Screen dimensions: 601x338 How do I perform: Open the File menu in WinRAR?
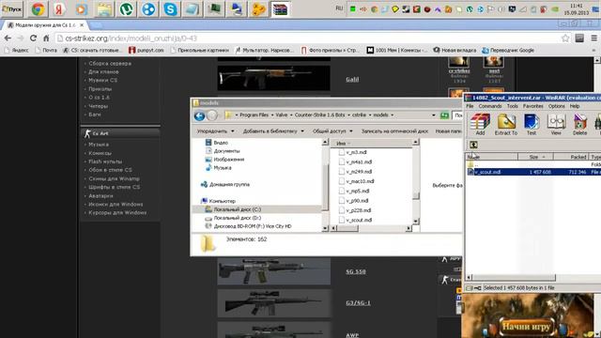pos(470,106)
